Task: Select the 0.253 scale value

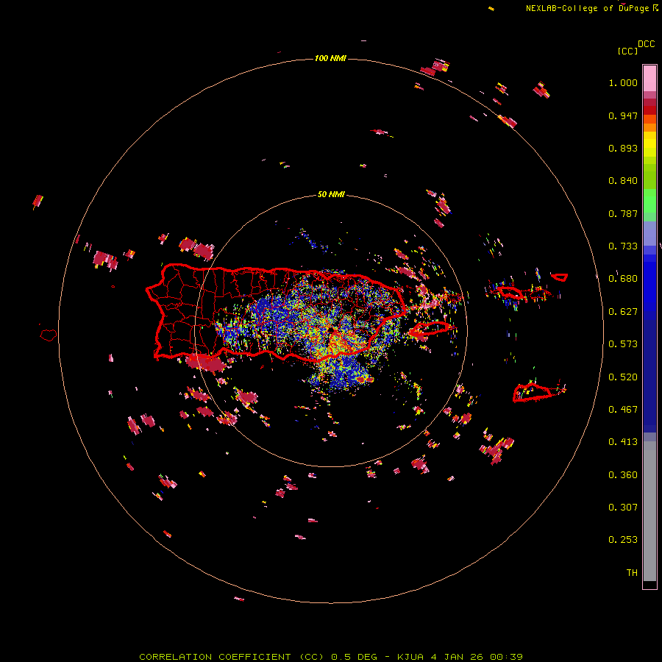Action: tap(623, 540)
